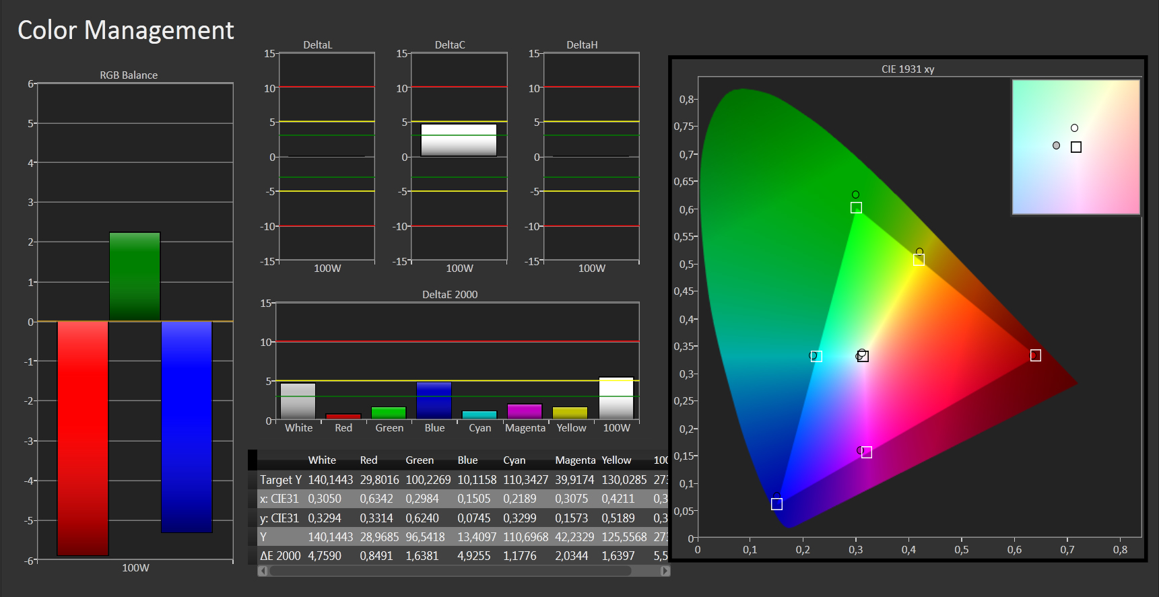Click the Blue bar in DeltaE 2000 chart
The image size is (1159, 597).
click(434, 400)
